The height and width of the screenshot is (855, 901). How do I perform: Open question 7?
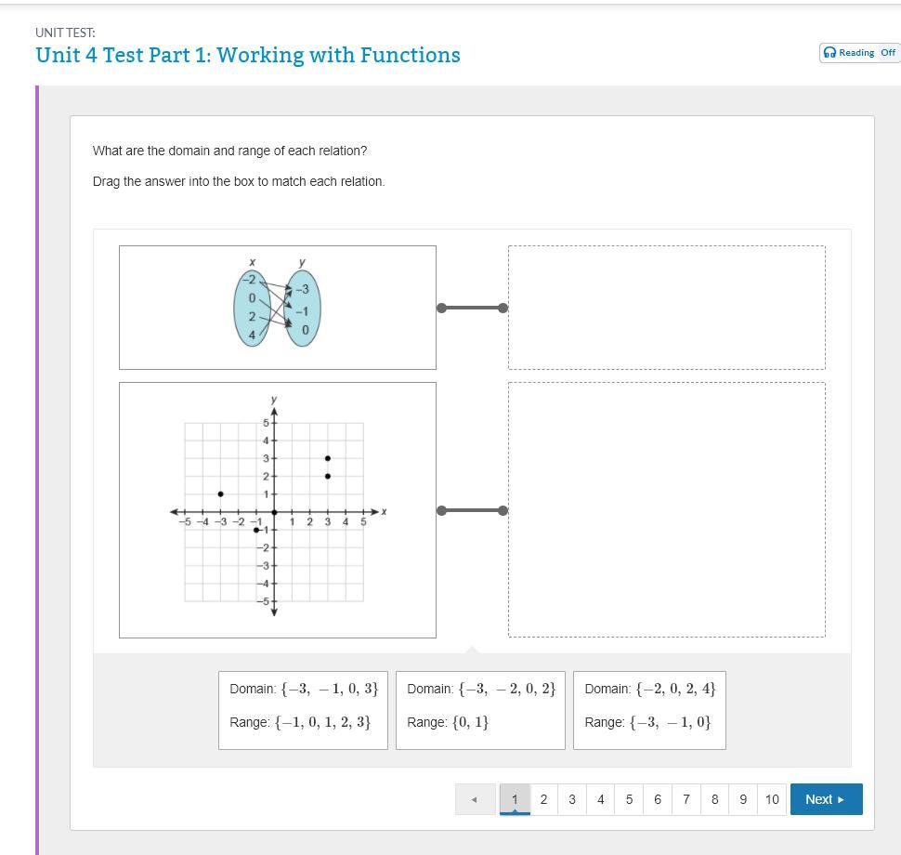(686, 799)
